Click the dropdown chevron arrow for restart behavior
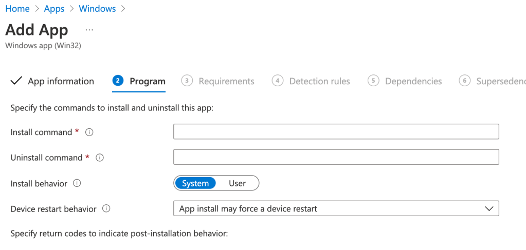Screen dimensions: 526x250 point(488,209)
